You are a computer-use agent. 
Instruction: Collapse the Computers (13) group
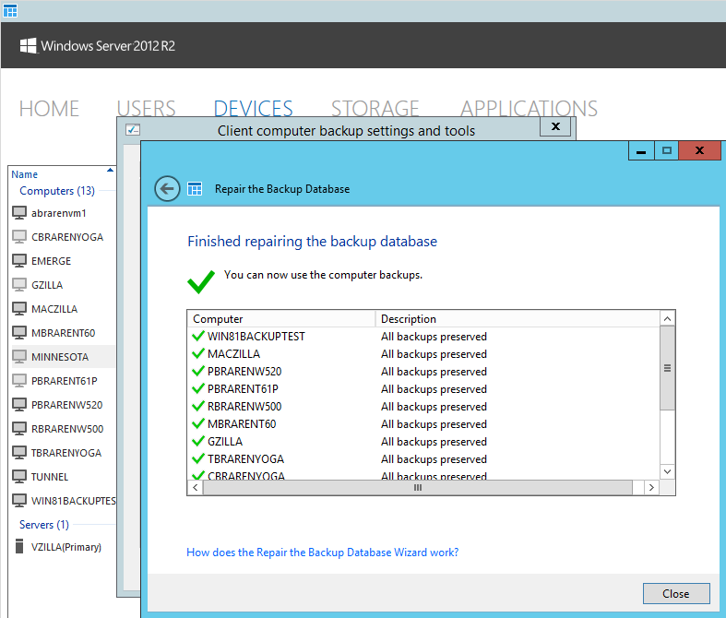[57, 191]
